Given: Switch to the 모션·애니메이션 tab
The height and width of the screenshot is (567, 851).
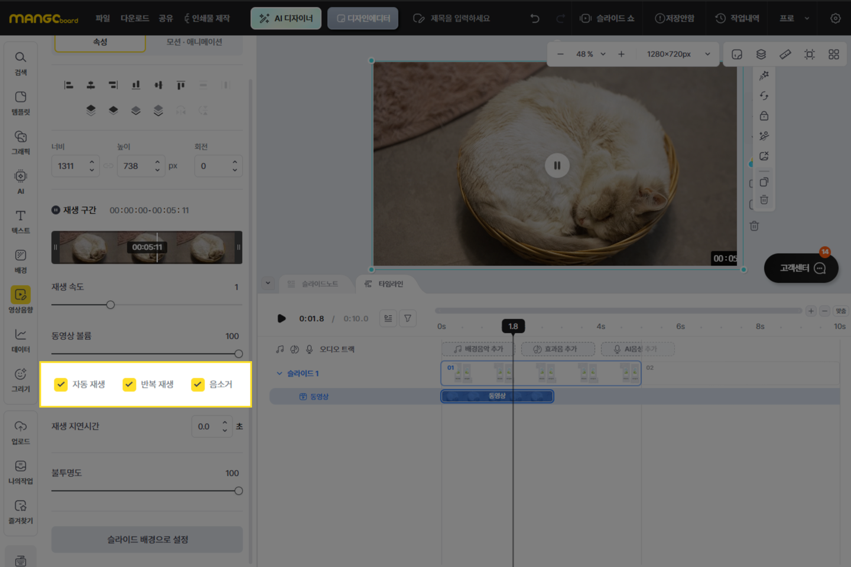Looking at the screenshot, I should point(194,42).
